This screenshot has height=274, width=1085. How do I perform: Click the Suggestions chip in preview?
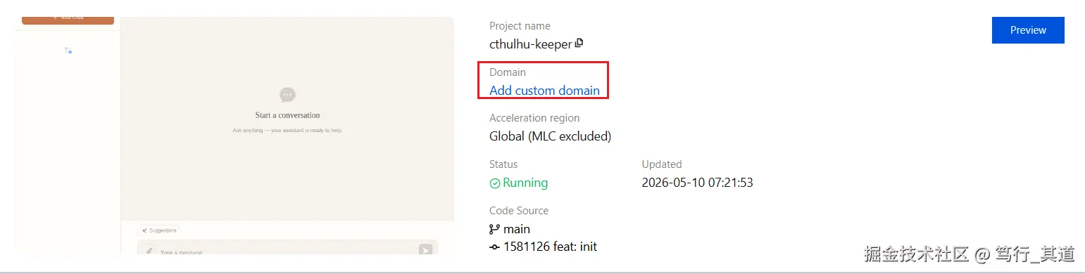tap(159, 230)
